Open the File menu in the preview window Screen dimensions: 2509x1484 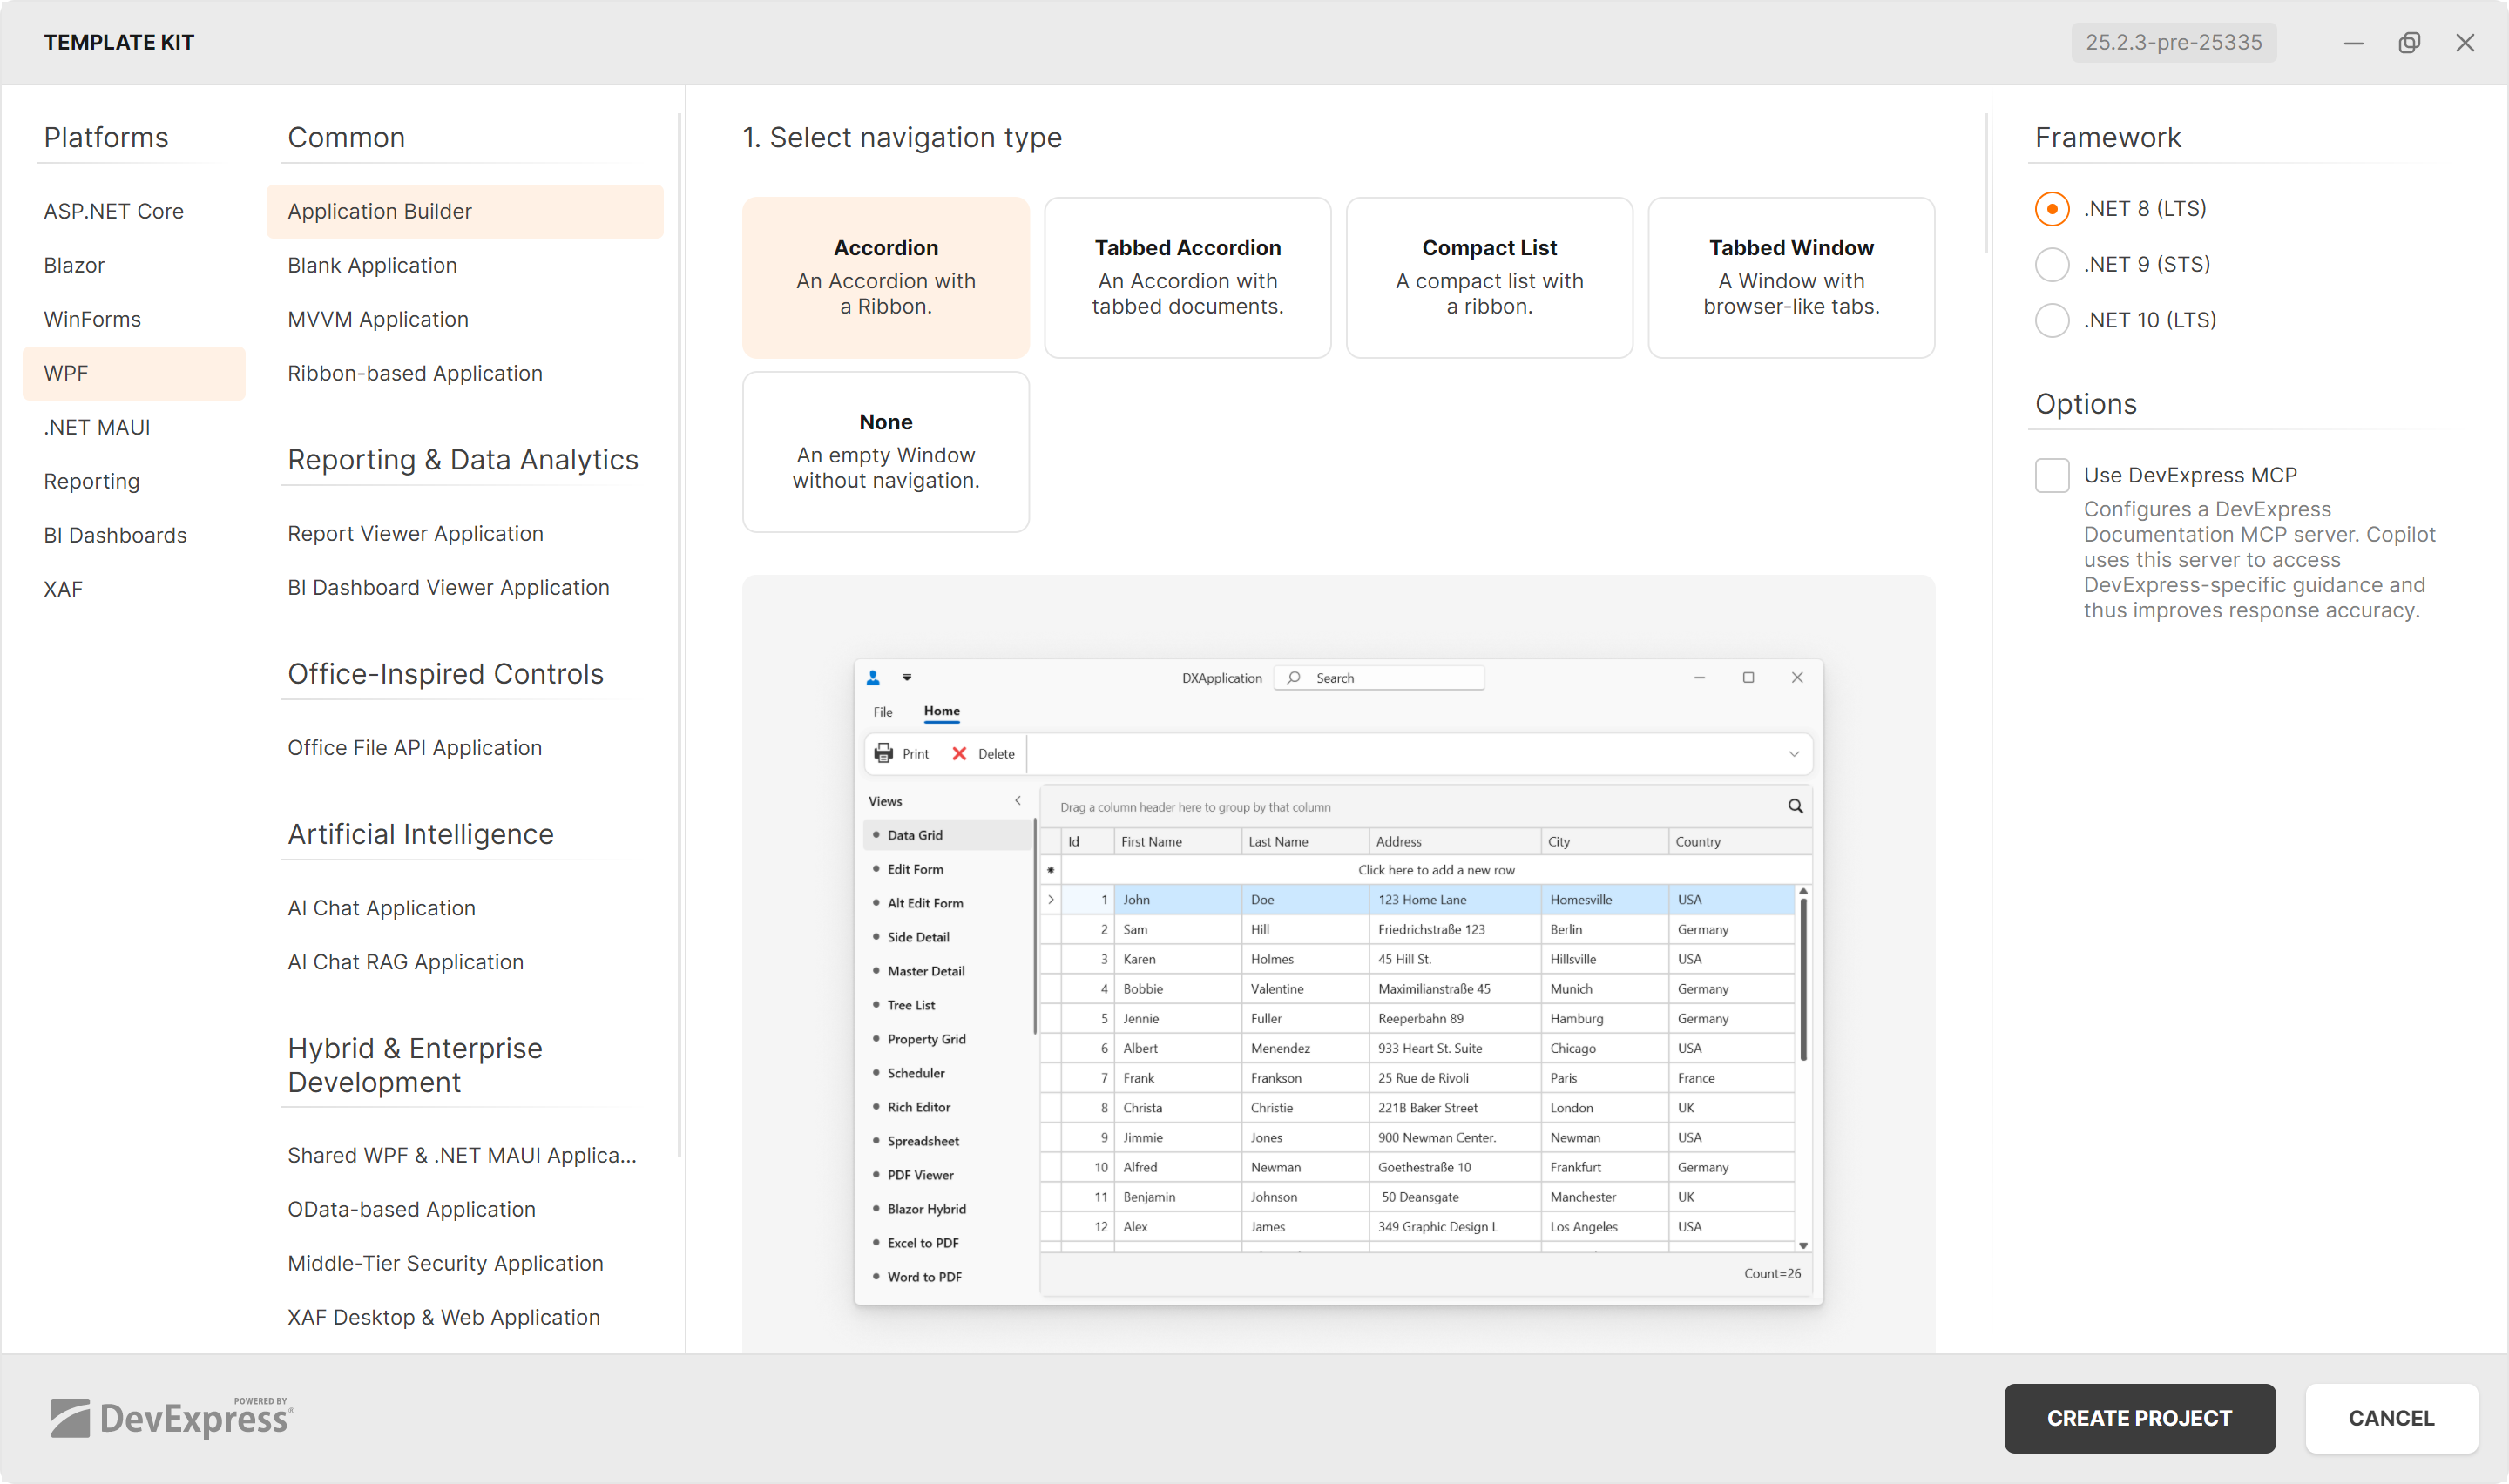tap(882, 711)
